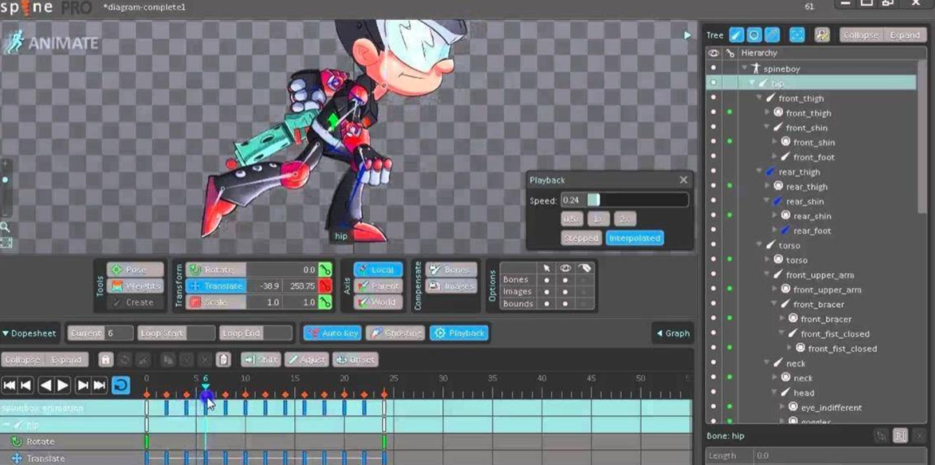The image size is (935, 465).
Task: Jump to first frame in timeline
Action: pyautogui.click(x=9, y=386)
